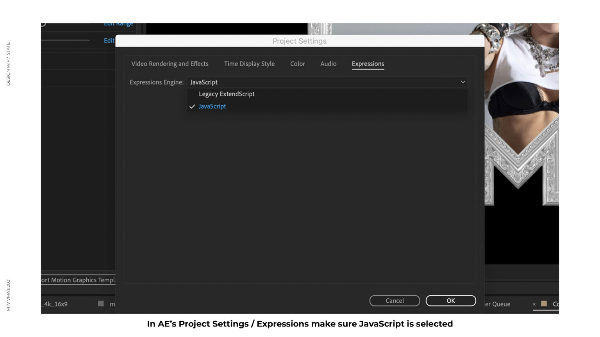The image size is (600, 337).
Task: Click the gray square next to 4k_16x9
Action: [x=101, y=303]
